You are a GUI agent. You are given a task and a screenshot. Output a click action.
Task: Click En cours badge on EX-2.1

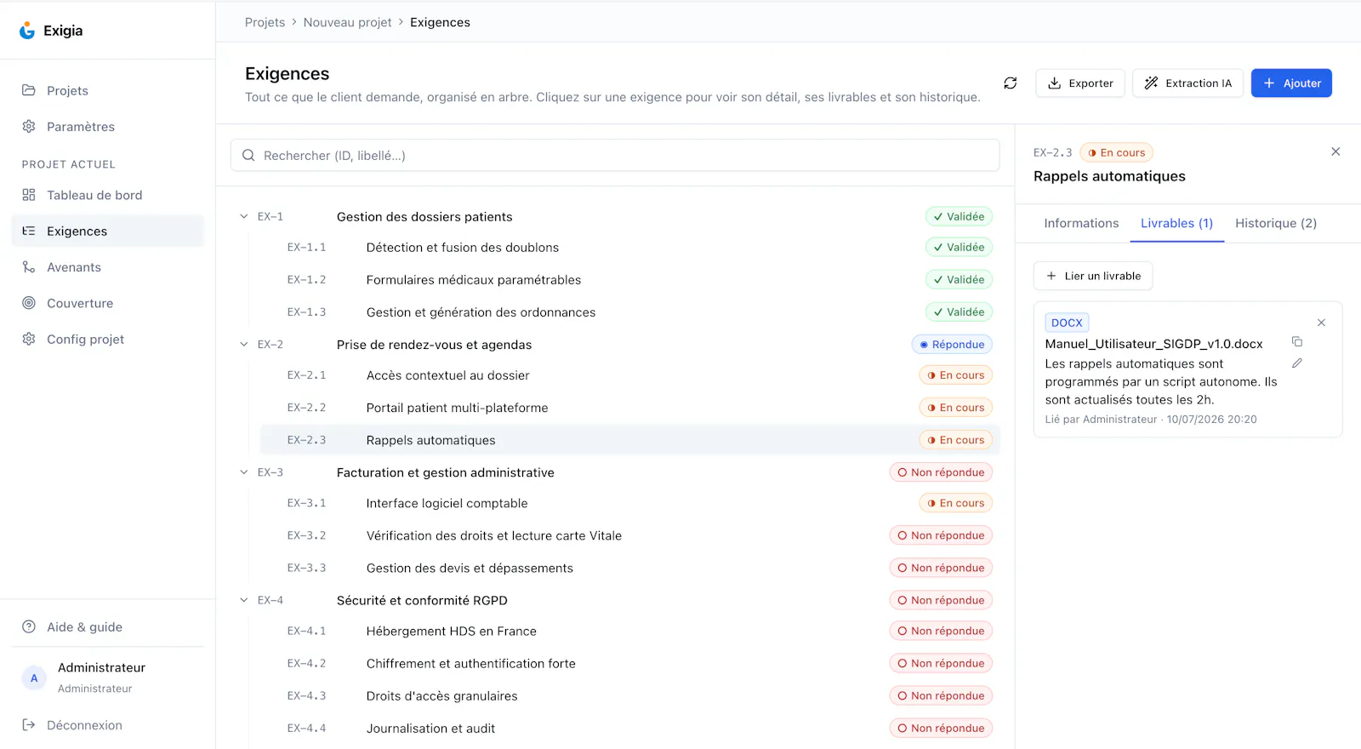pos(955,374)
